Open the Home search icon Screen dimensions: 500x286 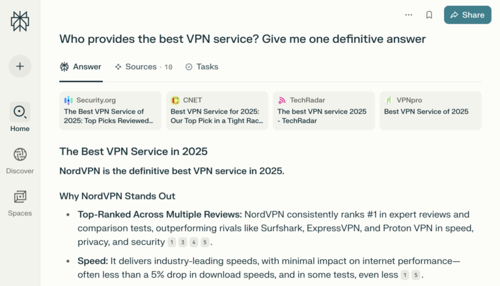click(x=20, y=112)
